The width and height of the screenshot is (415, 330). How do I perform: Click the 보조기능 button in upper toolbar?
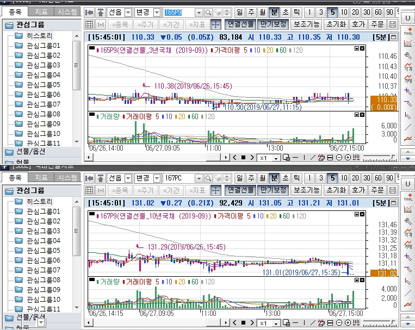point(306,24)
